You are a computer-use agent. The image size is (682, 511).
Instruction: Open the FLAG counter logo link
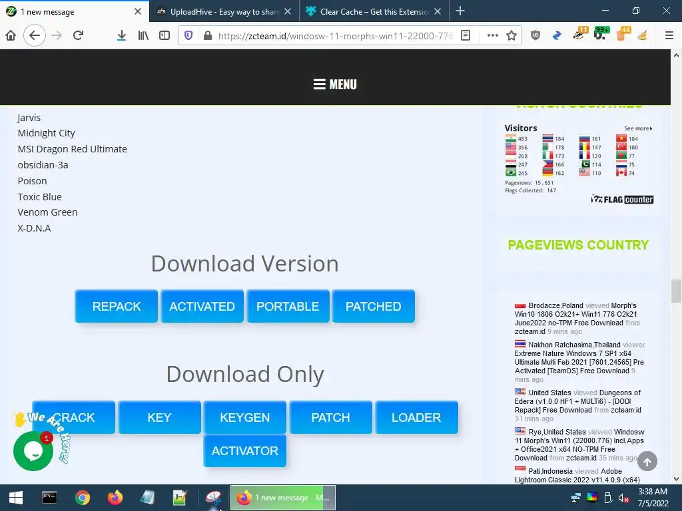[x=622, y=200]
